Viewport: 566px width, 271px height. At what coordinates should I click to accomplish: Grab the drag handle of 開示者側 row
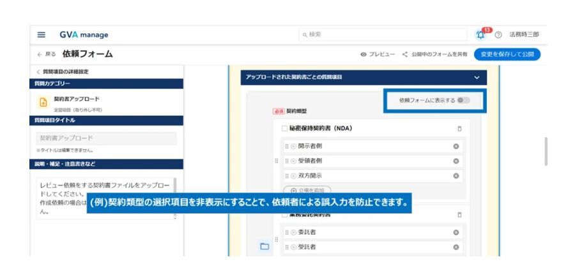287,146
